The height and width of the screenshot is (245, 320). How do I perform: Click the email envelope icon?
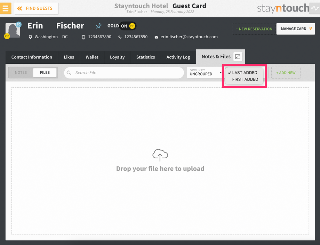point(156,37)
